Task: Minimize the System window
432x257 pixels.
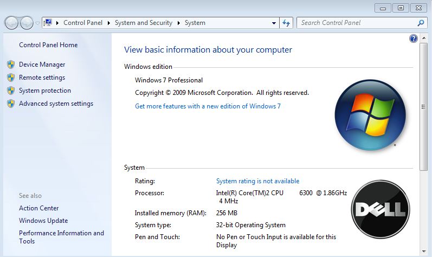Action: tap(383, 8)
